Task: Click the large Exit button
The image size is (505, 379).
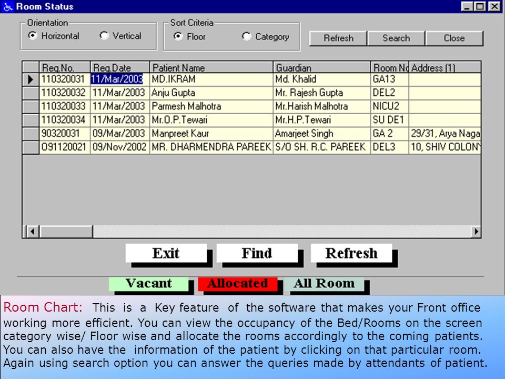Action: click(x=166, y=253)
